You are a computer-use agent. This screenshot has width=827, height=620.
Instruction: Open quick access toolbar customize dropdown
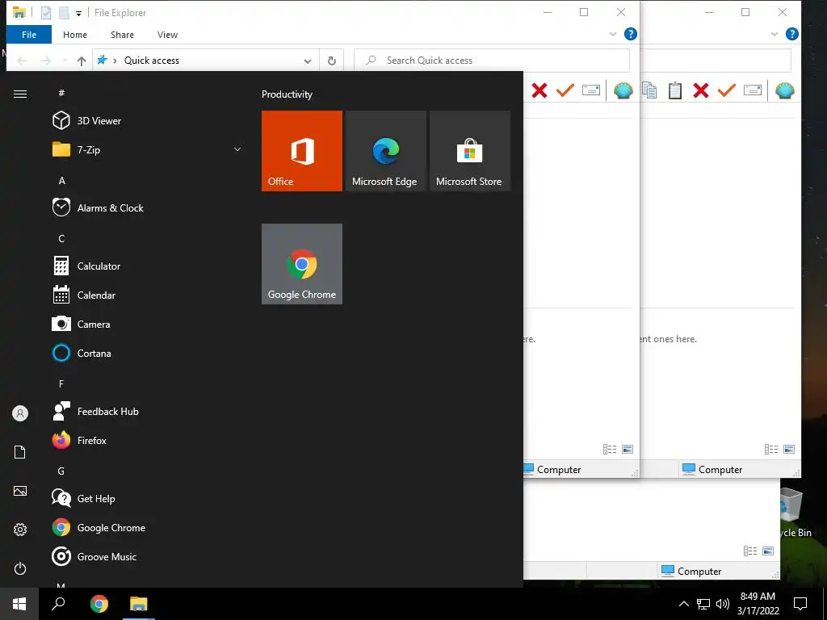point(78,13)
